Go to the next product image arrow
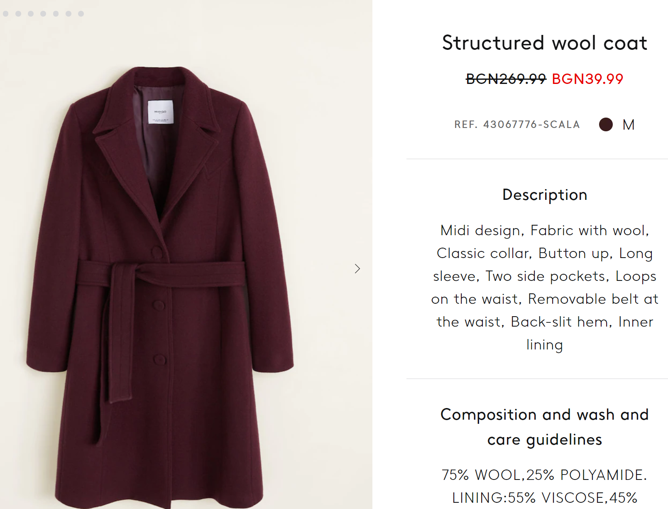 coord(357,269)
